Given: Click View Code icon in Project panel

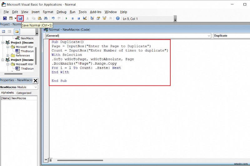Looking at the screenshot, I should tap(3, 32).
